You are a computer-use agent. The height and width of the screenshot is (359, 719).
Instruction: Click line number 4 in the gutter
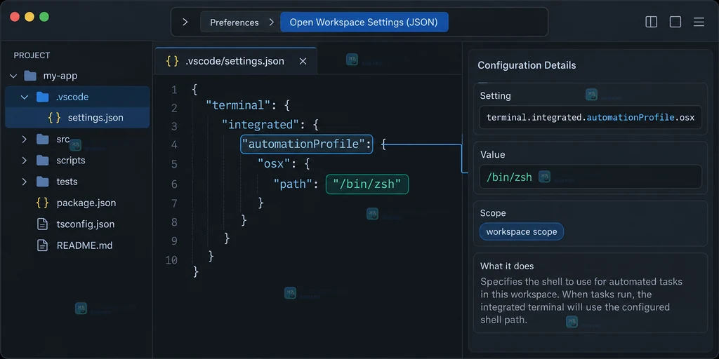click(173, 144)
